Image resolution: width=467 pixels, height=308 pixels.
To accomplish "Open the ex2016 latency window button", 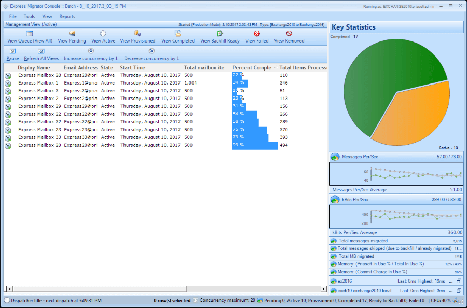I will point(459,281).
